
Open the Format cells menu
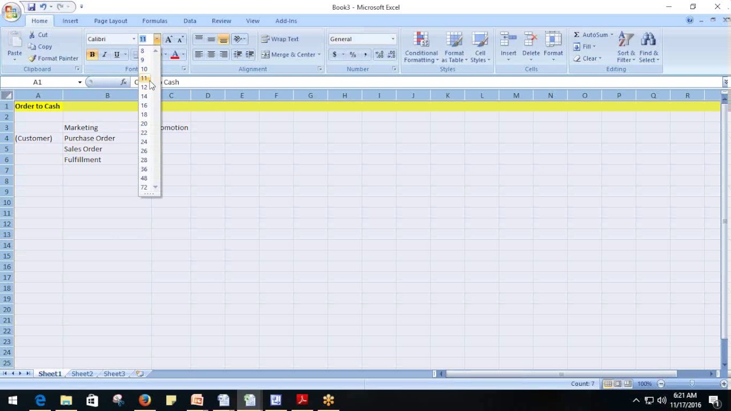tap(553, 47)
